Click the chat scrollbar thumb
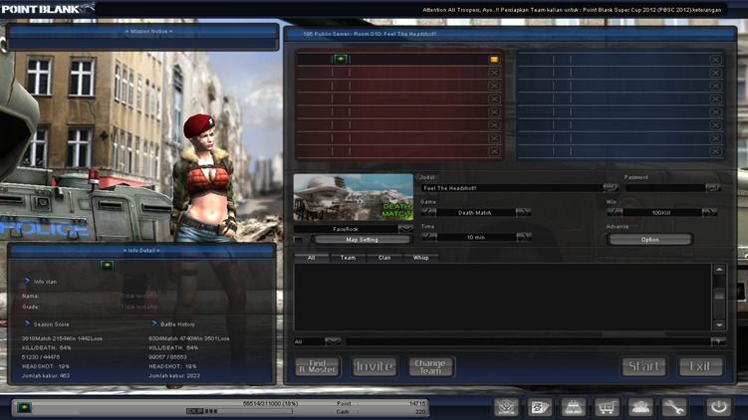The width and height of the screenshot is (748, 420). (719, 295)
